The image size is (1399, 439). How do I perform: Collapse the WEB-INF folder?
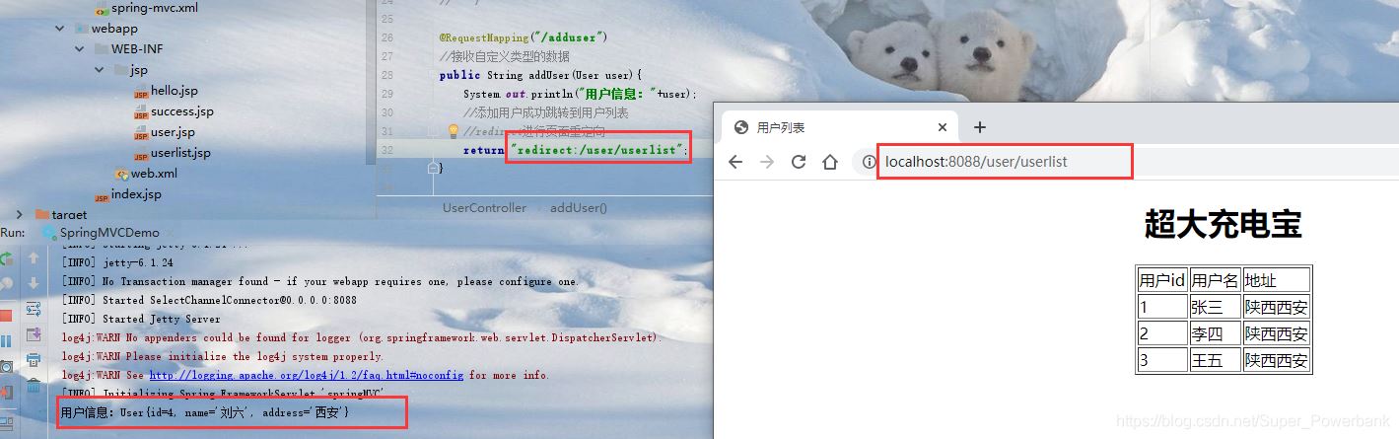pos(81,49)
